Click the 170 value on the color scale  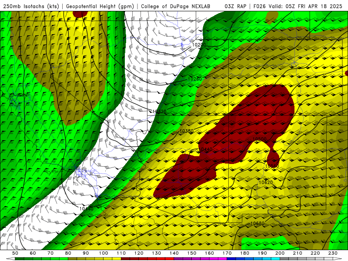[227, 253]
